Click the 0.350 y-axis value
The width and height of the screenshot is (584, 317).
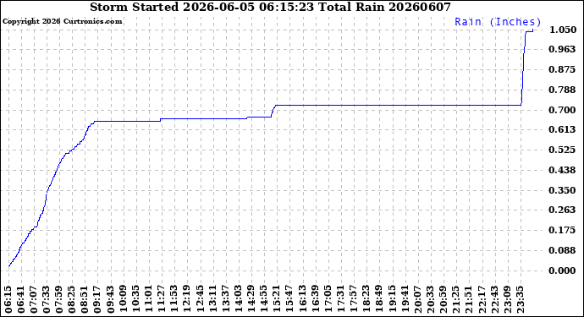563,190
